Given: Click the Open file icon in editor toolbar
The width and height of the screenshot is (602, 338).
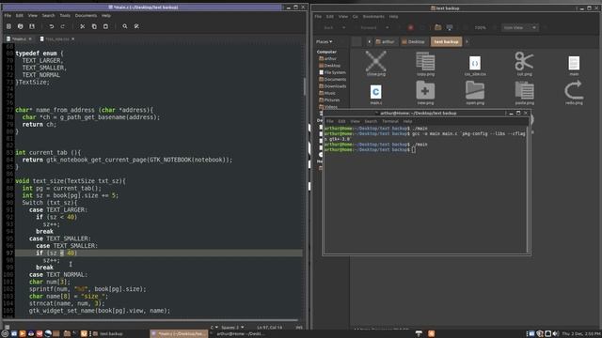Looking at the screenshot, I should click(21, 26).
